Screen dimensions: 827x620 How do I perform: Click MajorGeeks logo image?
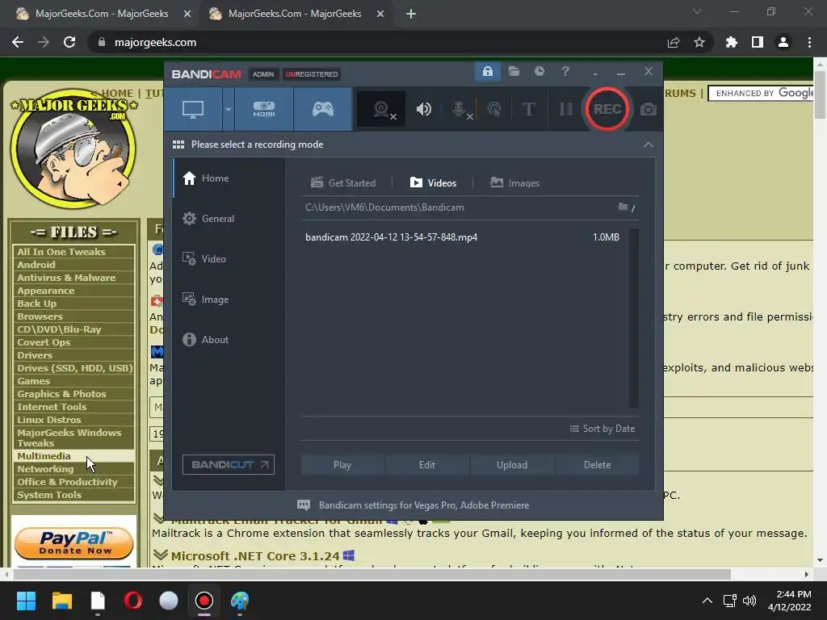click(73, 149)
